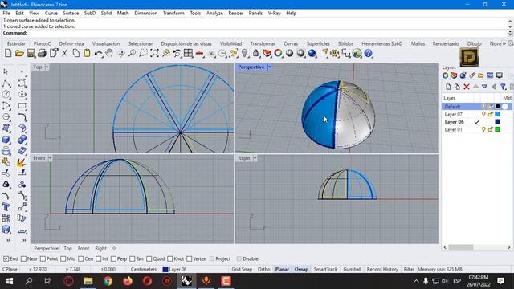Click the red car Set View icon

(200, 53)
